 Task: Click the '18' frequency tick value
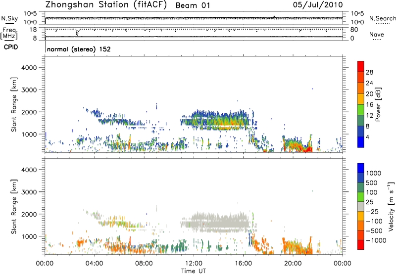[33, 30]
